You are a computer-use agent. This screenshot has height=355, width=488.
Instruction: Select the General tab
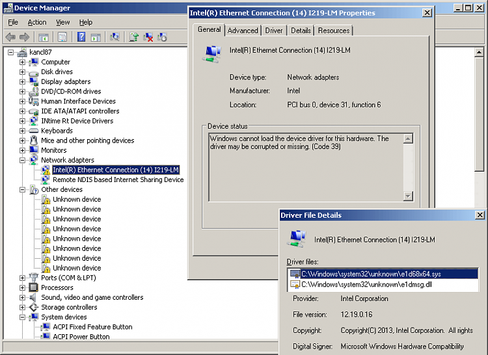tap(209, 29)
